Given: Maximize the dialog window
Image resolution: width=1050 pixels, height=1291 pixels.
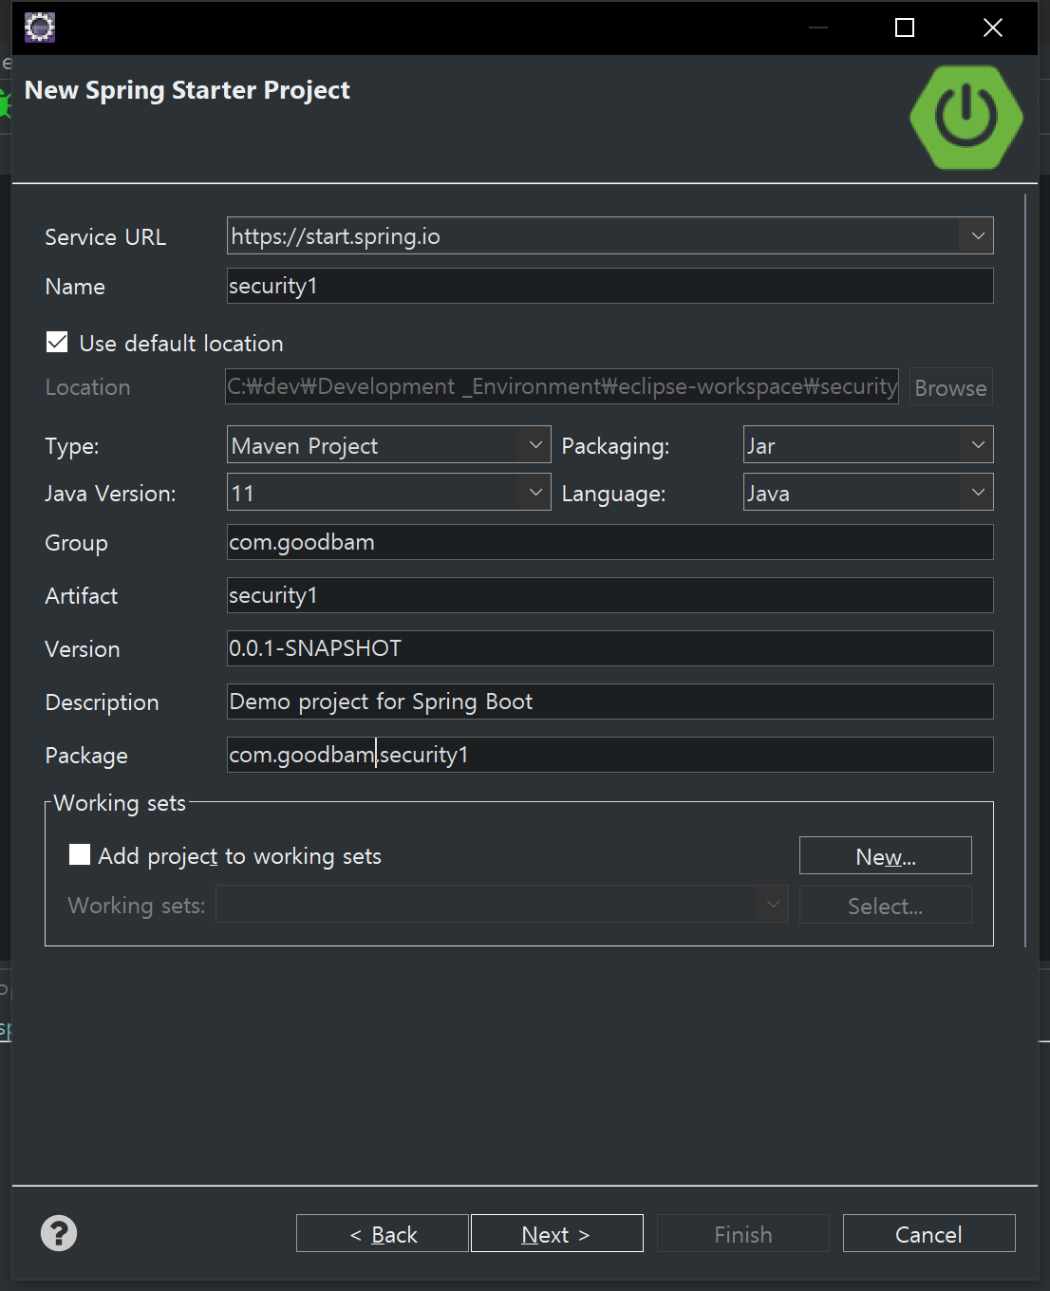Looking at the screenshot, I should (x=905, y=28).
